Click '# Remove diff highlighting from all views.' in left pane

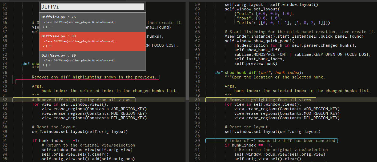point(82,100)
